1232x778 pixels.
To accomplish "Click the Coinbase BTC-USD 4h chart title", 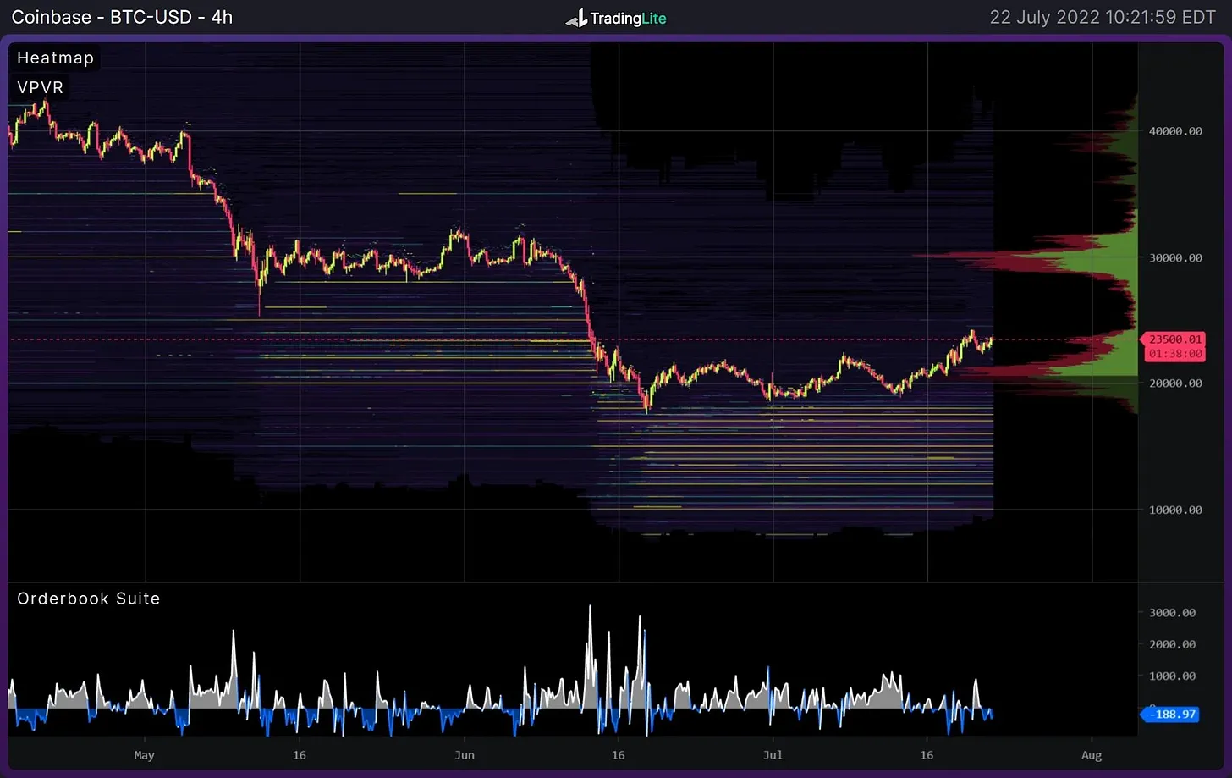I will click(122, 17).
